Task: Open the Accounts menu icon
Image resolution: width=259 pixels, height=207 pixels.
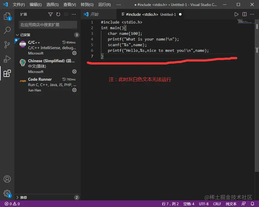Action: [7, 179]
